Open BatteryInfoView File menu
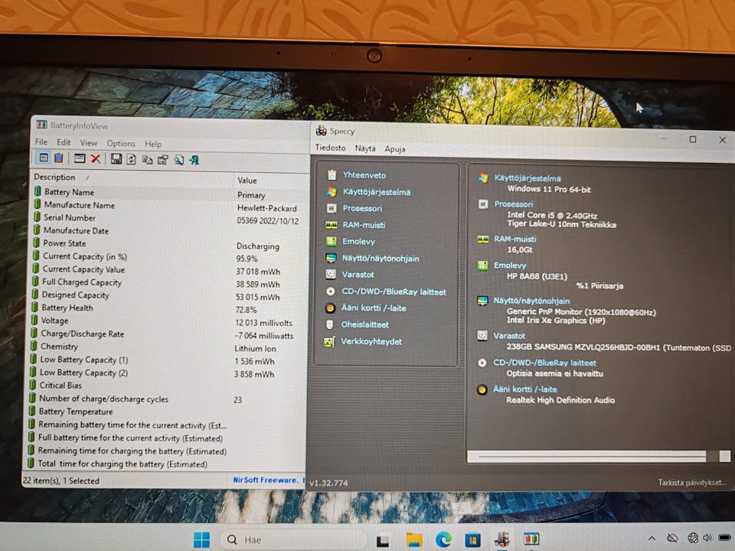Image resolution: width=735 pixels, height=551 pixels. coord(41,142)
